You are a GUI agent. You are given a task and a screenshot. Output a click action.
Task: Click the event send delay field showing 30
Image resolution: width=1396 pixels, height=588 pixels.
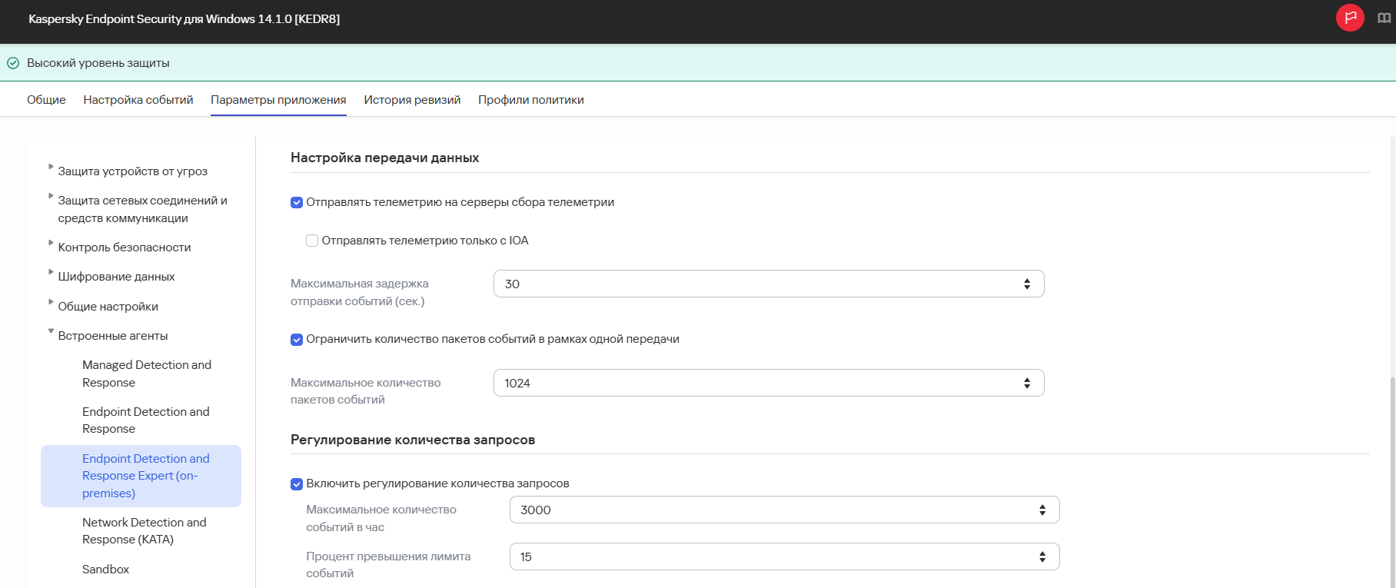click(x=769, y=284)
